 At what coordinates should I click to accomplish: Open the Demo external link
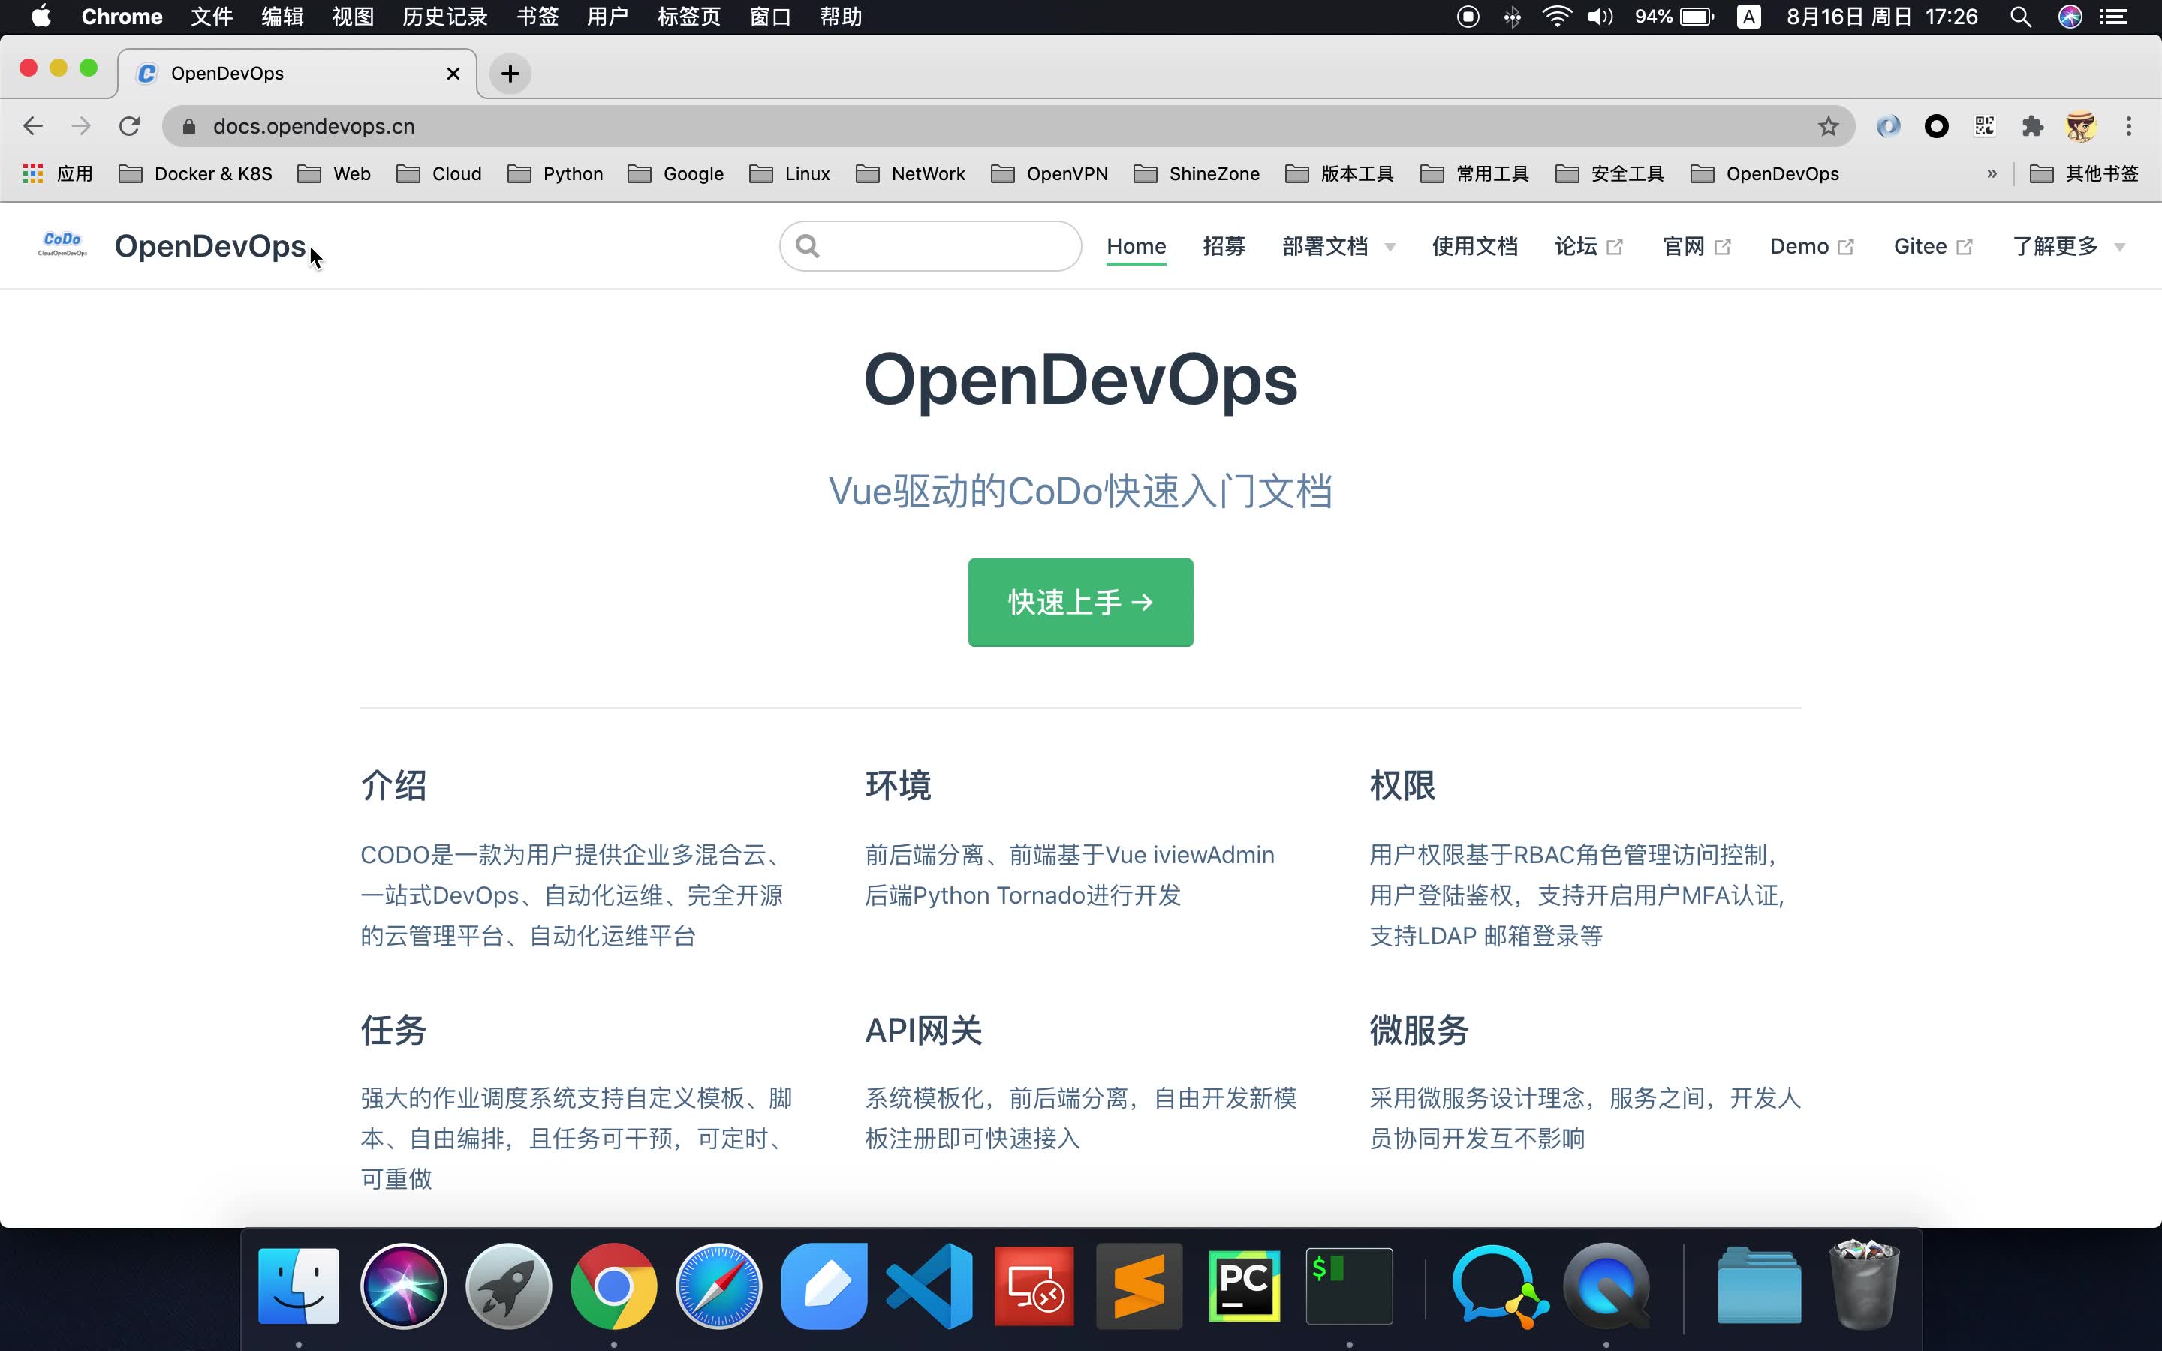[x=1811, y=247]
